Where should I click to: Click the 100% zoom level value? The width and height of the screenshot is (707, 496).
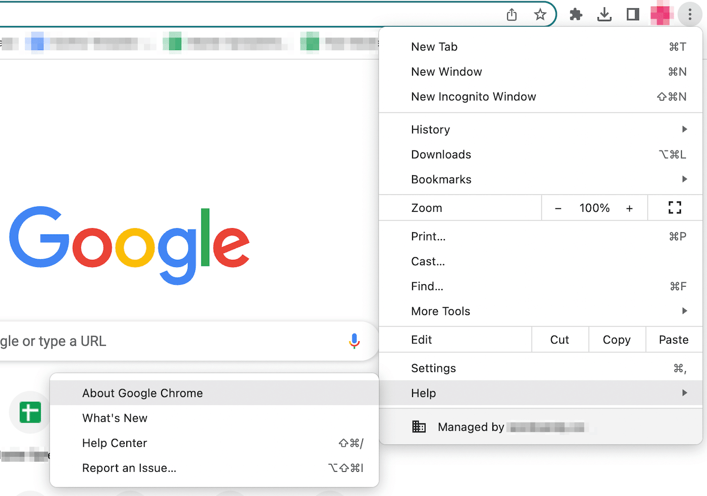tap(594, 208)
